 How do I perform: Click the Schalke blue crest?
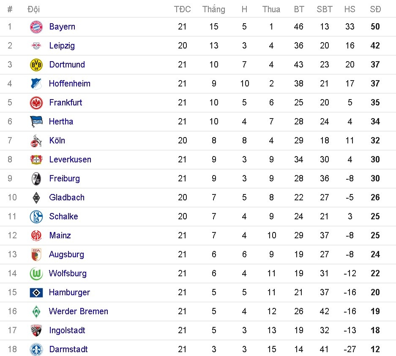pyautogui.click(x=36, y=216)
